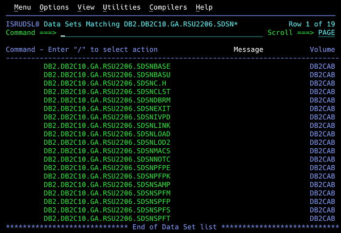Select the SDSNC.H data set entry
This screenshot has width=341, height=233.
point(105,83)
